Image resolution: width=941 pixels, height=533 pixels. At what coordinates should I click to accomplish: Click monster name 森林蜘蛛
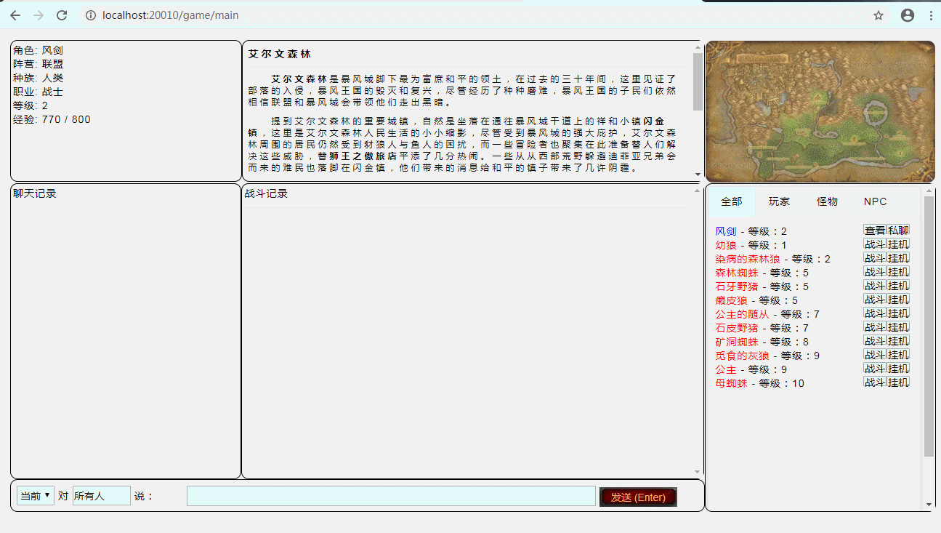tap(737, 273)
